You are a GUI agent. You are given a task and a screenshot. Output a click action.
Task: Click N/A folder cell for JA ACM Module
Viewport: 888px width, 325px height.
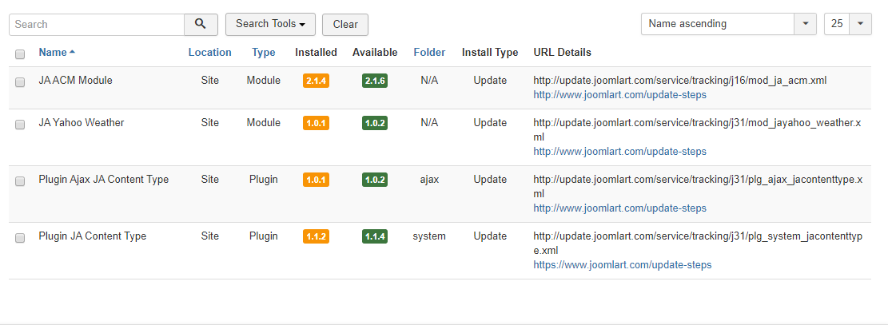coord(429,81)
